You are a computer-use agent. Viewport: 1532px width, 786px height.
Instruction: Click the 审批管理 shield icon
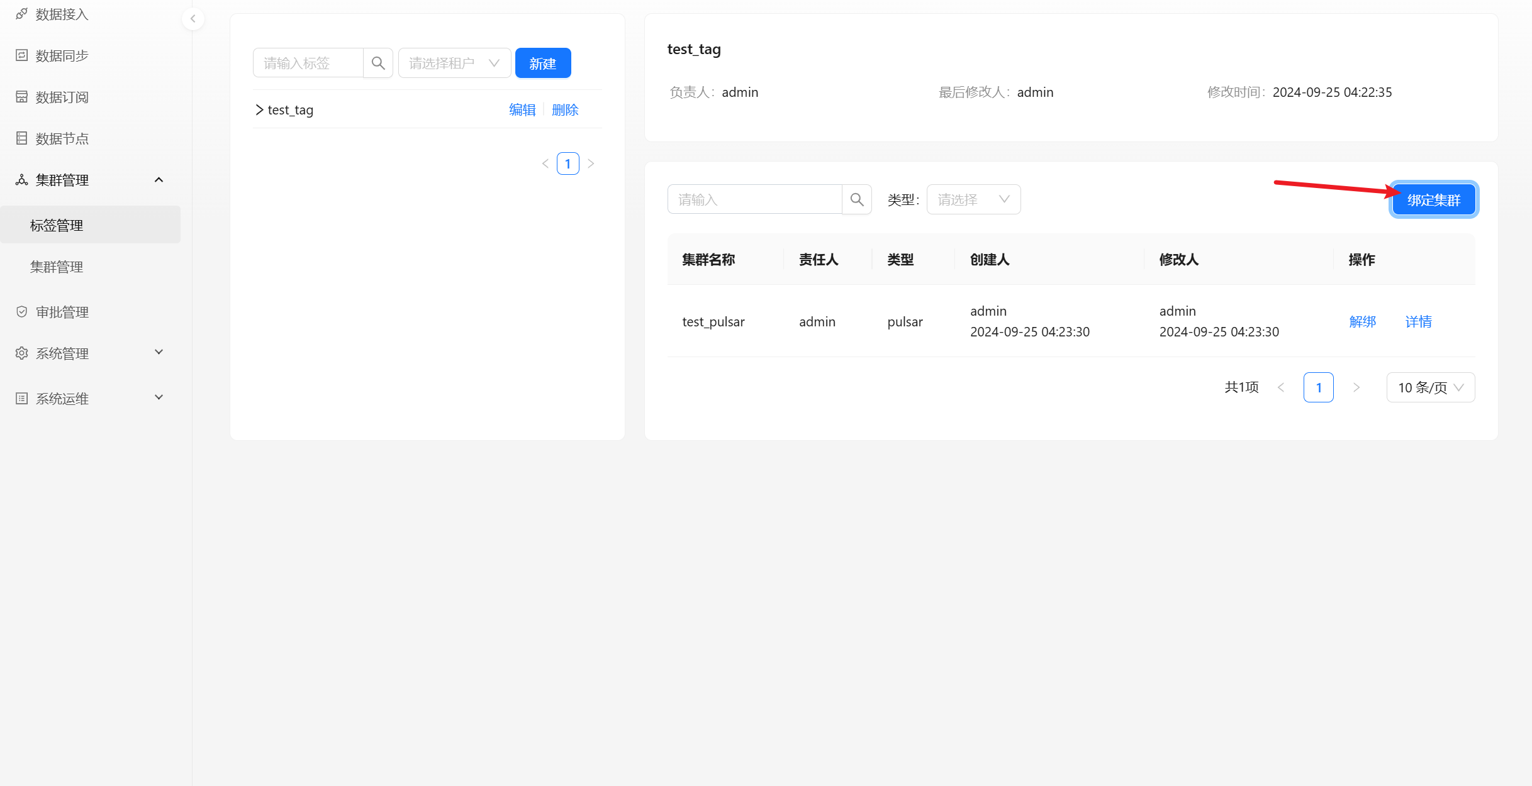coord(22,312)
